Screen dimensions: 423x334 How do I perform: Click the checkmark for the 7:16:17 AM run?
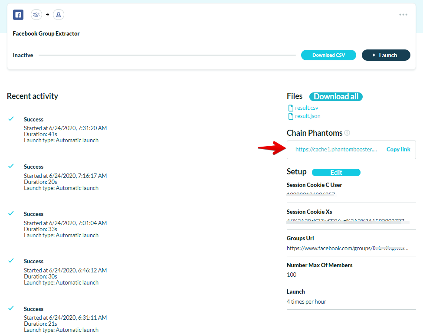[11, 166]
